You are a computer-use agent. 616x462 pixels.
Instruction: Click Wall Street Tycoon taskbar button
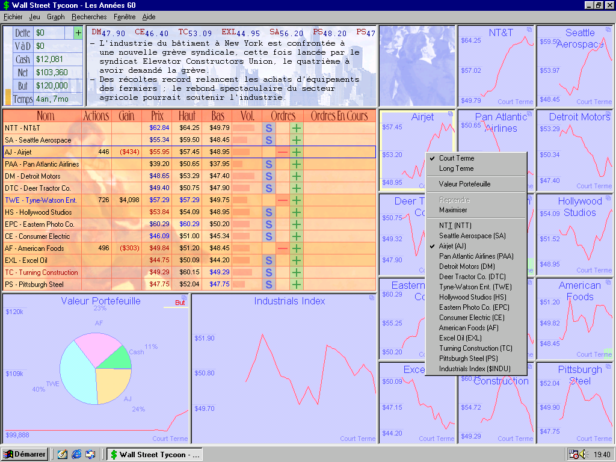pos(155,455)
